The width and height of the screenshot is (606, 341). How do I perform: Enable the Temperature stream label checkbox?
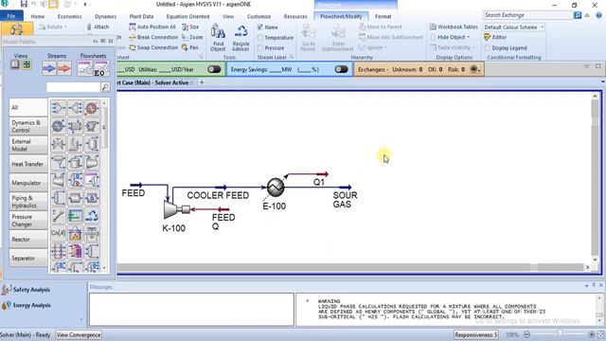coord(260,38)
